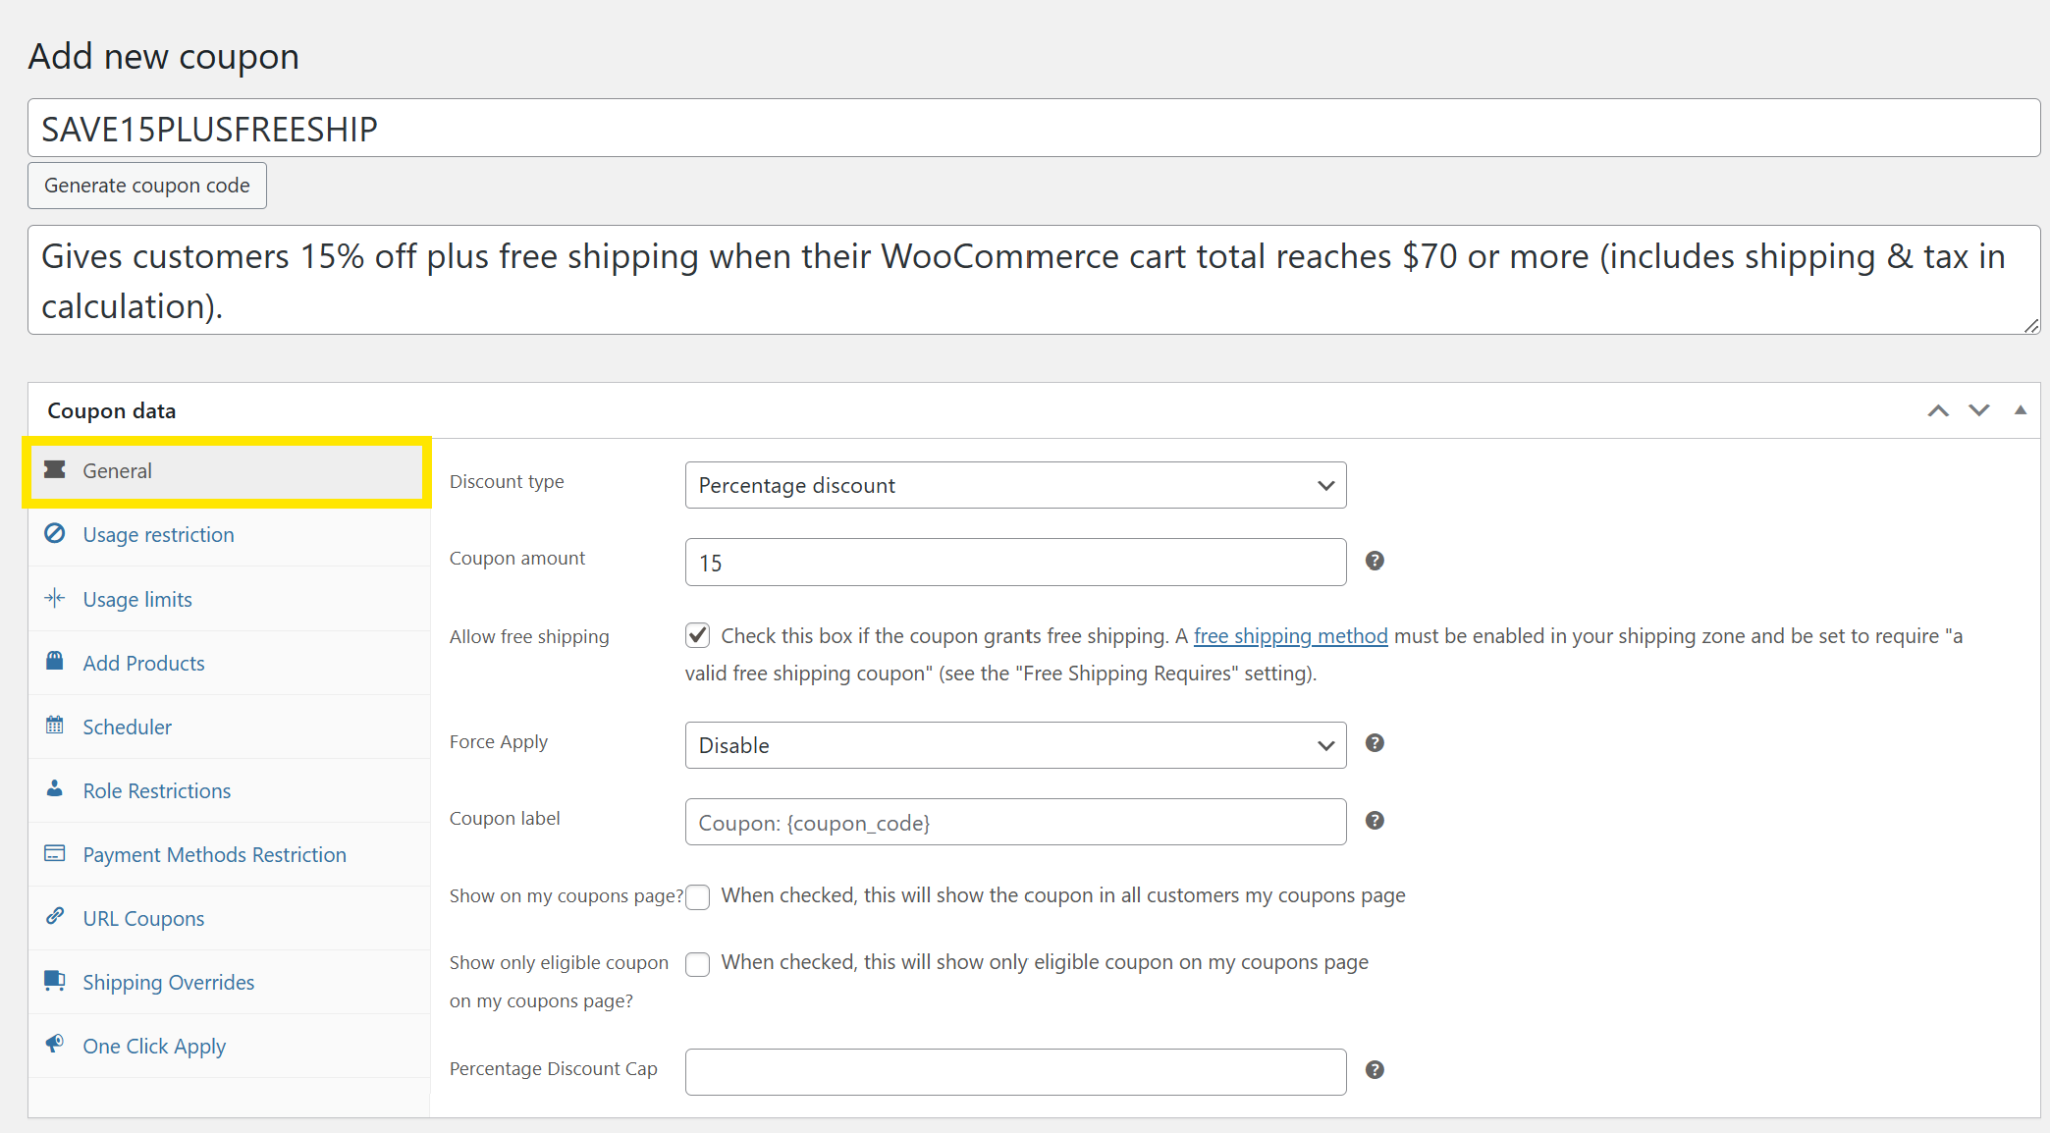Screen dimensions: 2050x1133
Task: Click the Coupon amount field
Action: 1015,563
